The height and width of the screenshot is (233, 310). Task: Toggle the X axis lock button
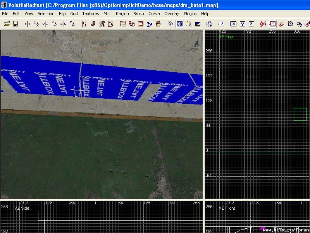pos(233,24)
